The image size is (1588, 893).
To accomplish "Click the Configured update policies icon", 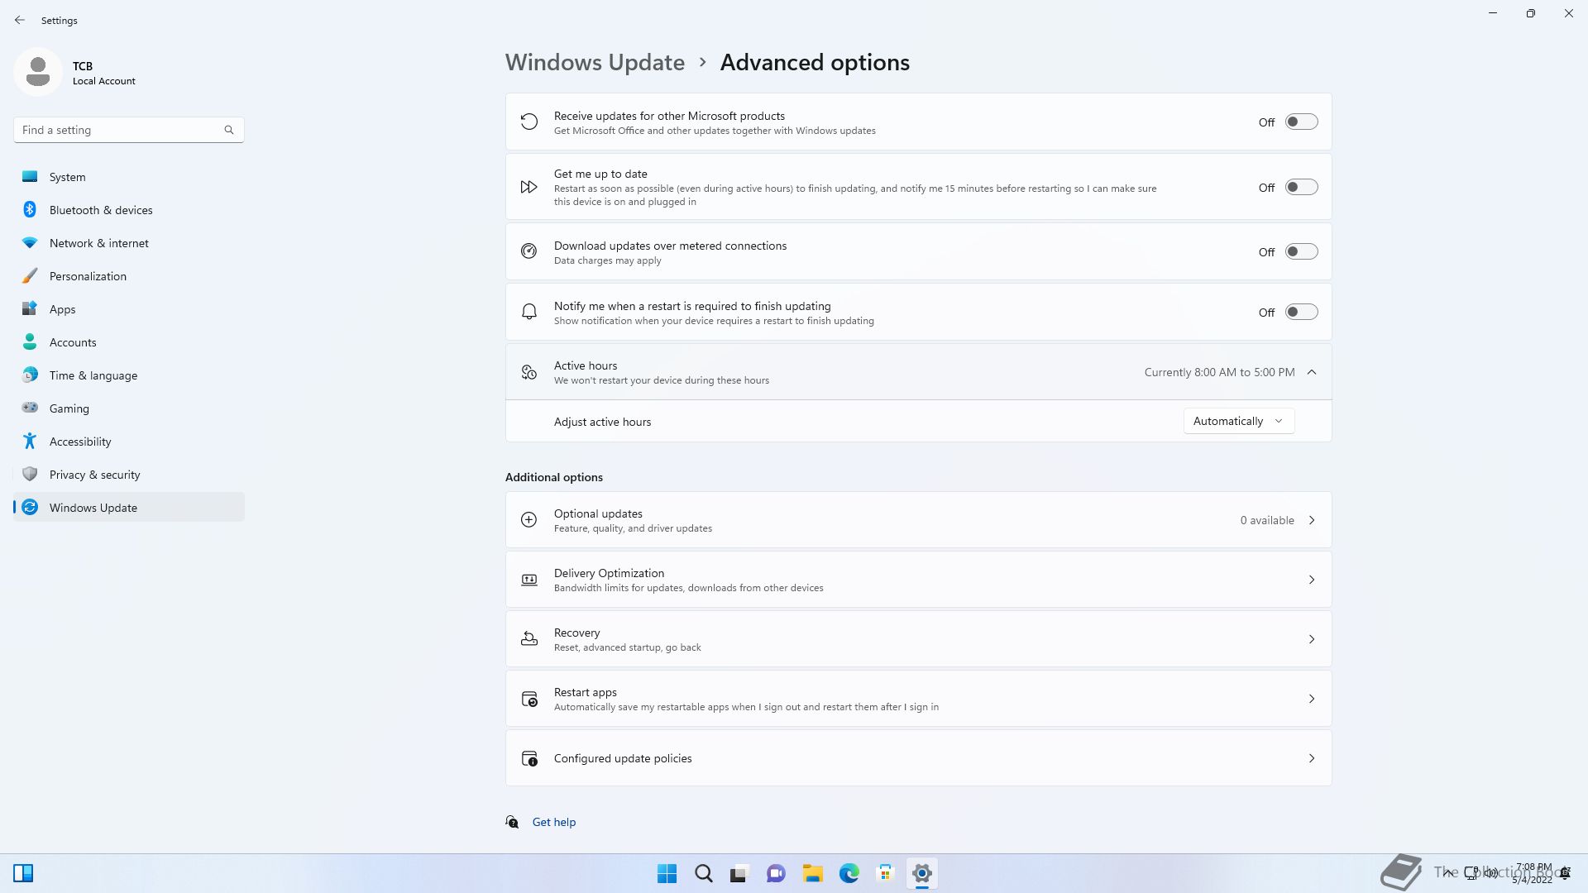I will click(529, 758).
